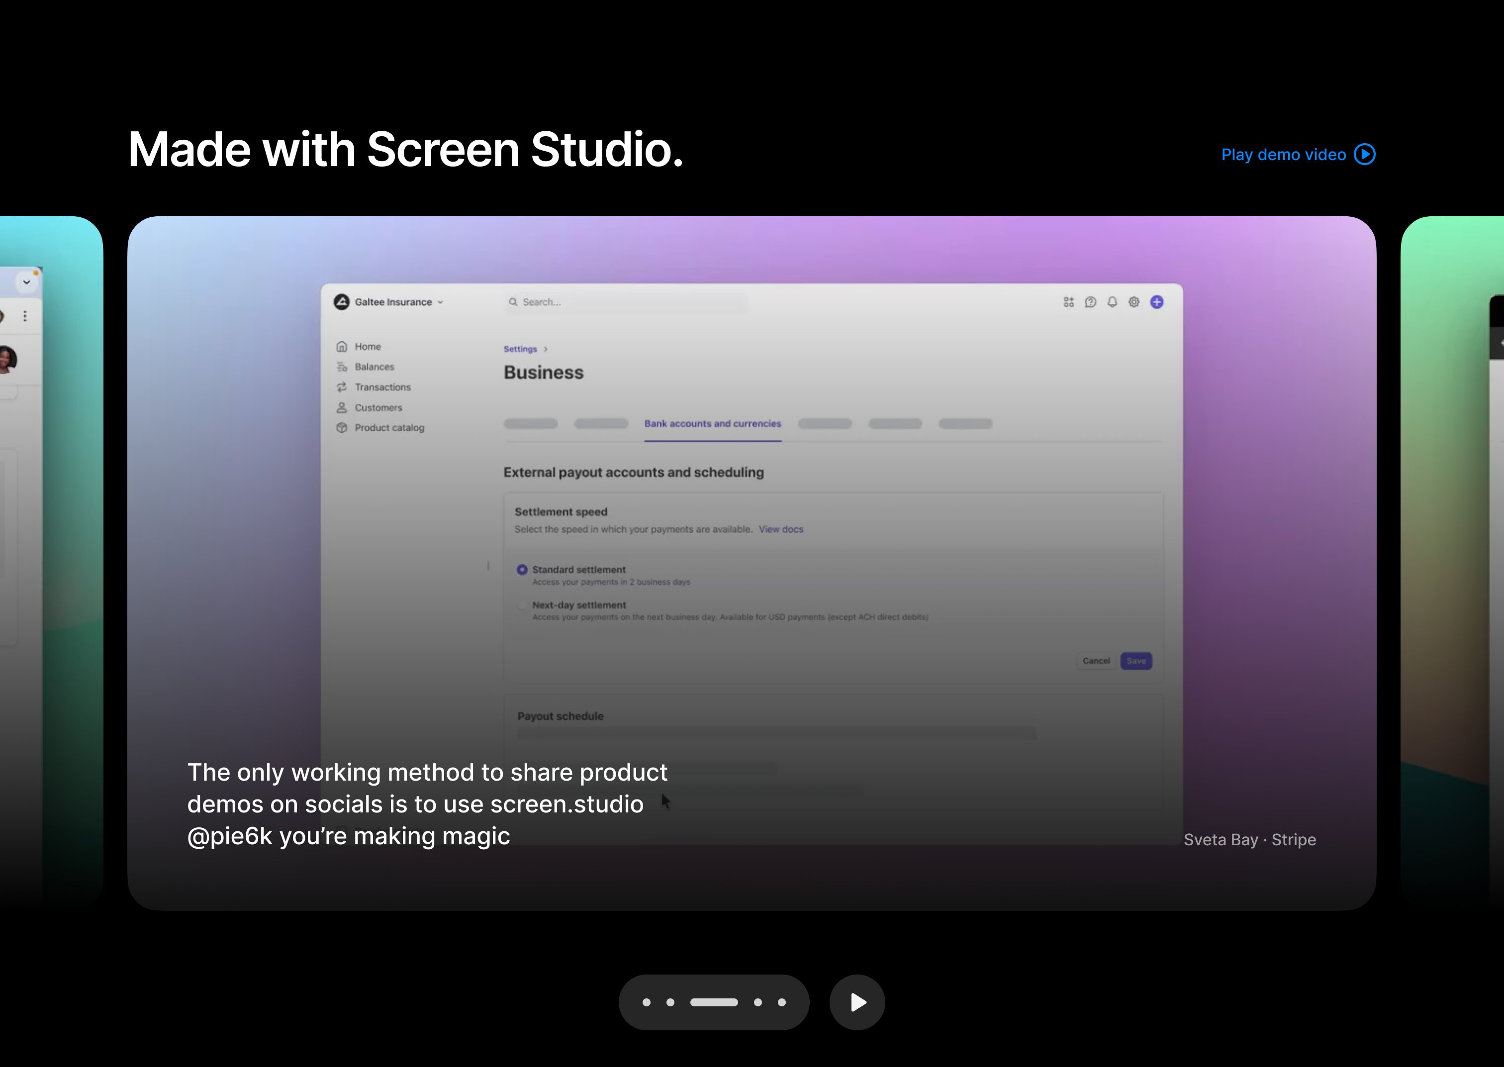Jump to first carousel slide dot
The height and width of the screenshot is (1067, 1504).
point(647,1002)
